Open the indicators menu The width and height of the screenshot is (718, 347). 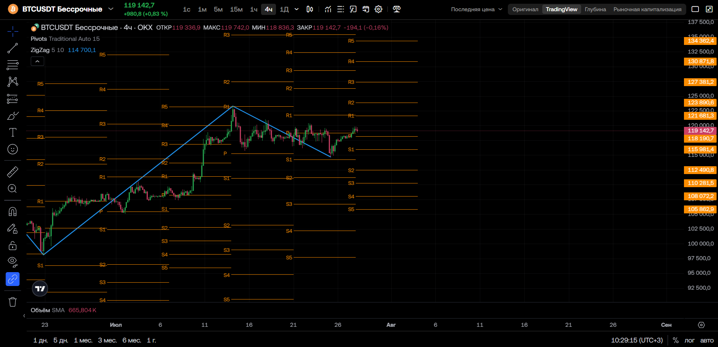coord(328,9)
